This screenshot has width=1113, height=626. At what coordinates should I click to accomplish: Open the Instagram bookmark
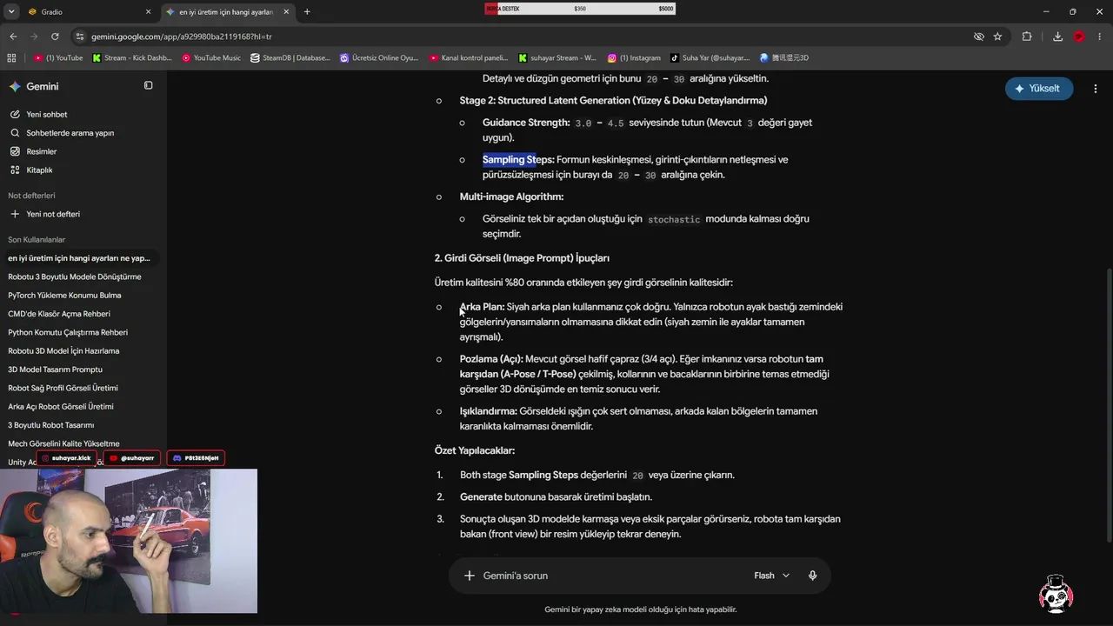pos(634,58)
